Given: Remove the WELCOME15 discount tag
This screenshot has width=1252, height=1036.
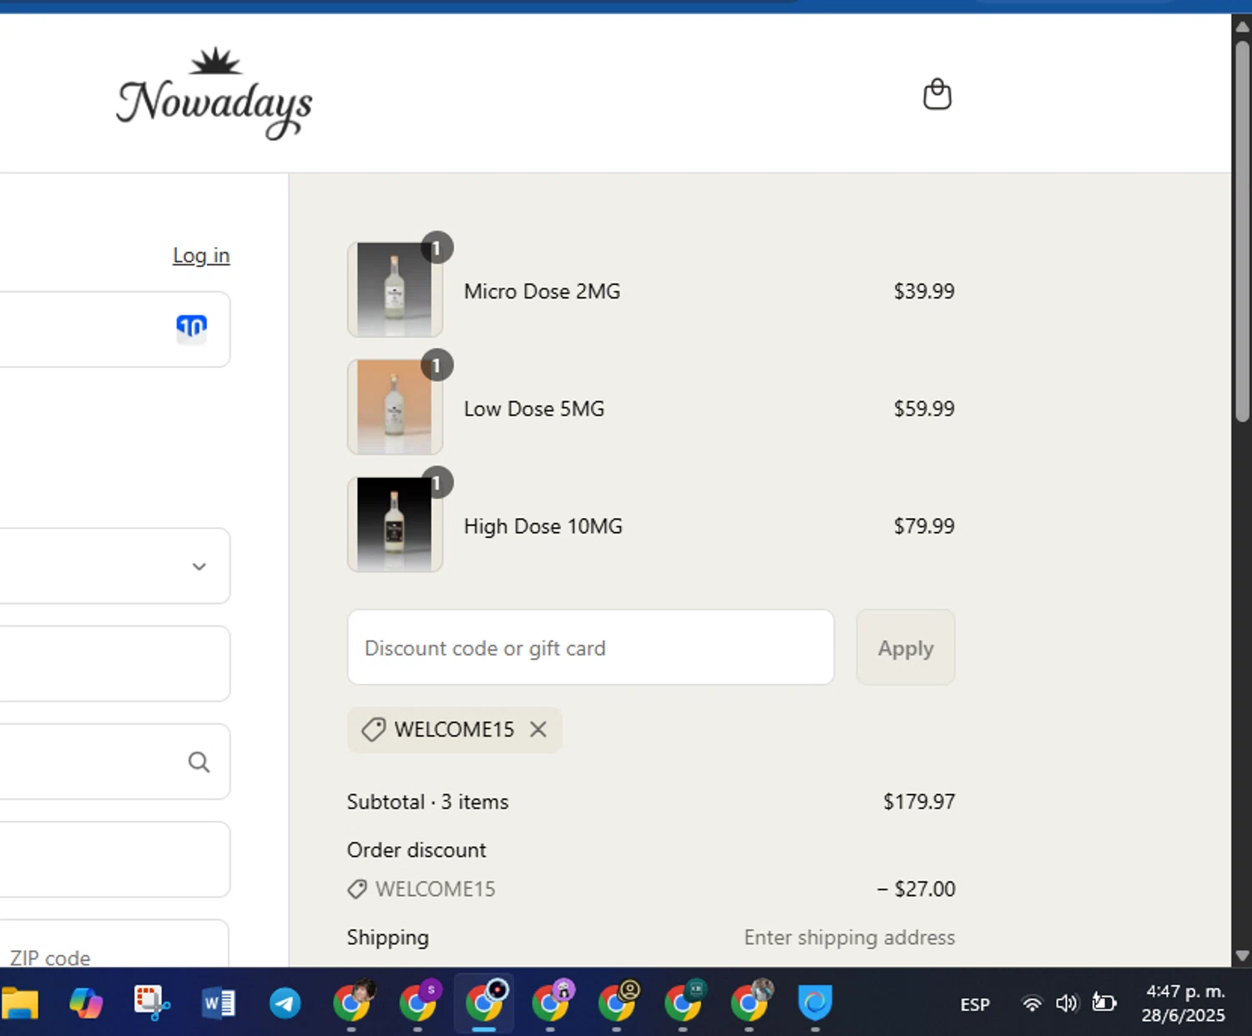Looking at the screenshot, I should [x=538, y=729].
